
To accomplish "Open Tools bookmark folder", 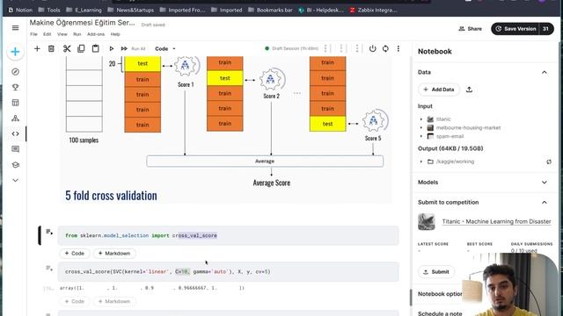I will 49,10.
